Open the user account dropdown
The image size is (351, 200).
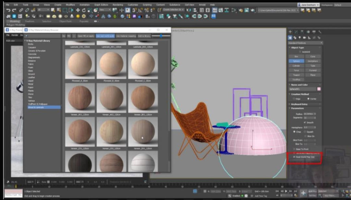tap(308, 5)
